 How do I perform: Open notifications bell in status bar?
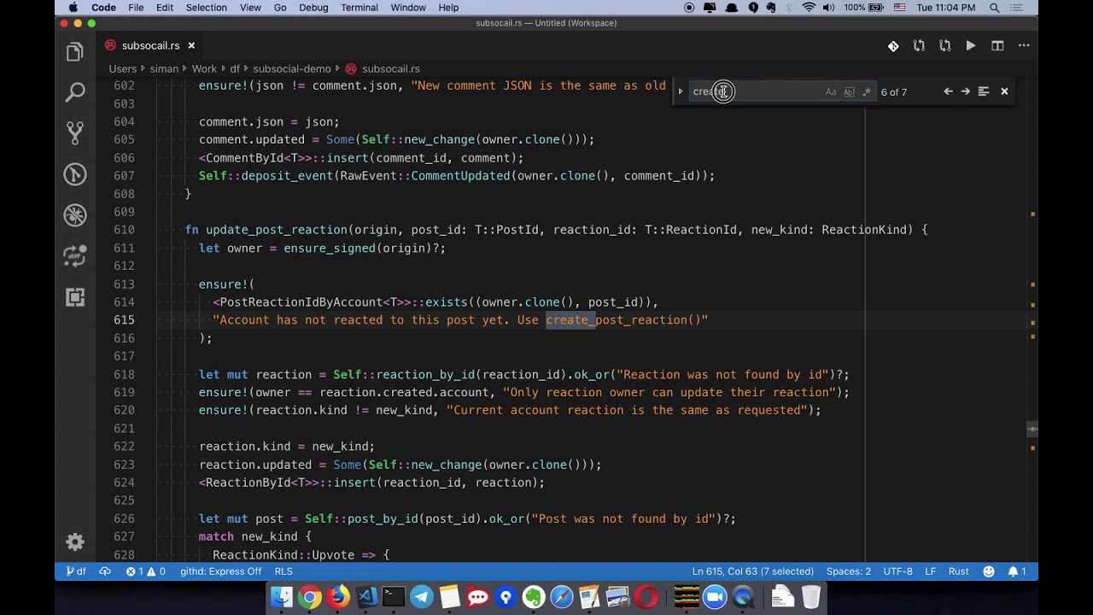1016,571
